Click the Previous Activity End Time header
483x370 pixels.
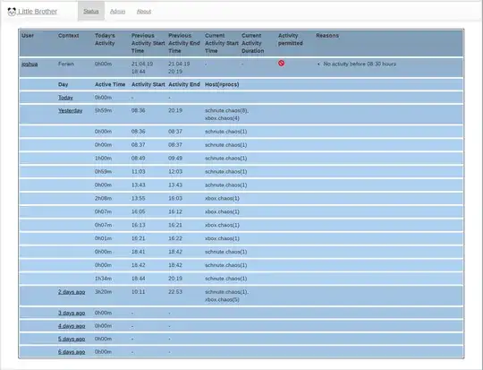184,43
